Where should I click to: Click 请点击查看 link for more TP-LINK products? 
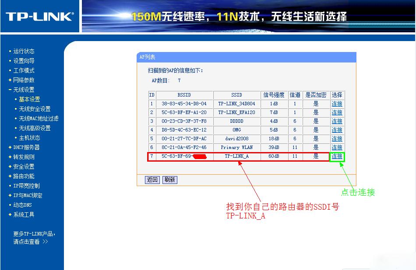coord(28,242)
